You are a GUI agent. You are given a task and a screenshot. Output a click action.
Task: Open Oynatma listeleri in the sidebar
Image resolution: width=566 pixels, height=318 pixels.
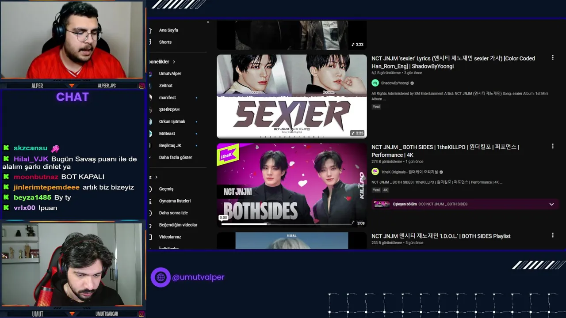(x=175, y=201)
